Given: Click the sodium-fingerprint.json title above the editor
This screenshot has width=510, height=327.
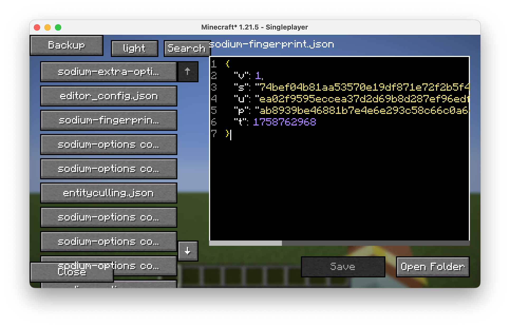Looking at the screenshot, I should [x=272, y=44].
